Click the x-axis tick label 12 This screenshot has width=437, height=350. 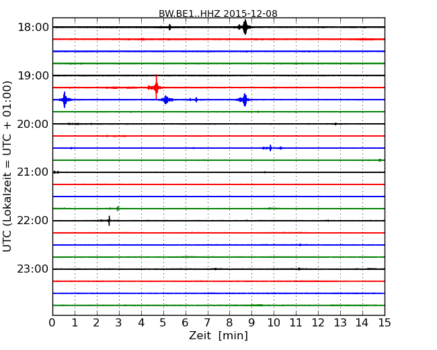point(318,322)
